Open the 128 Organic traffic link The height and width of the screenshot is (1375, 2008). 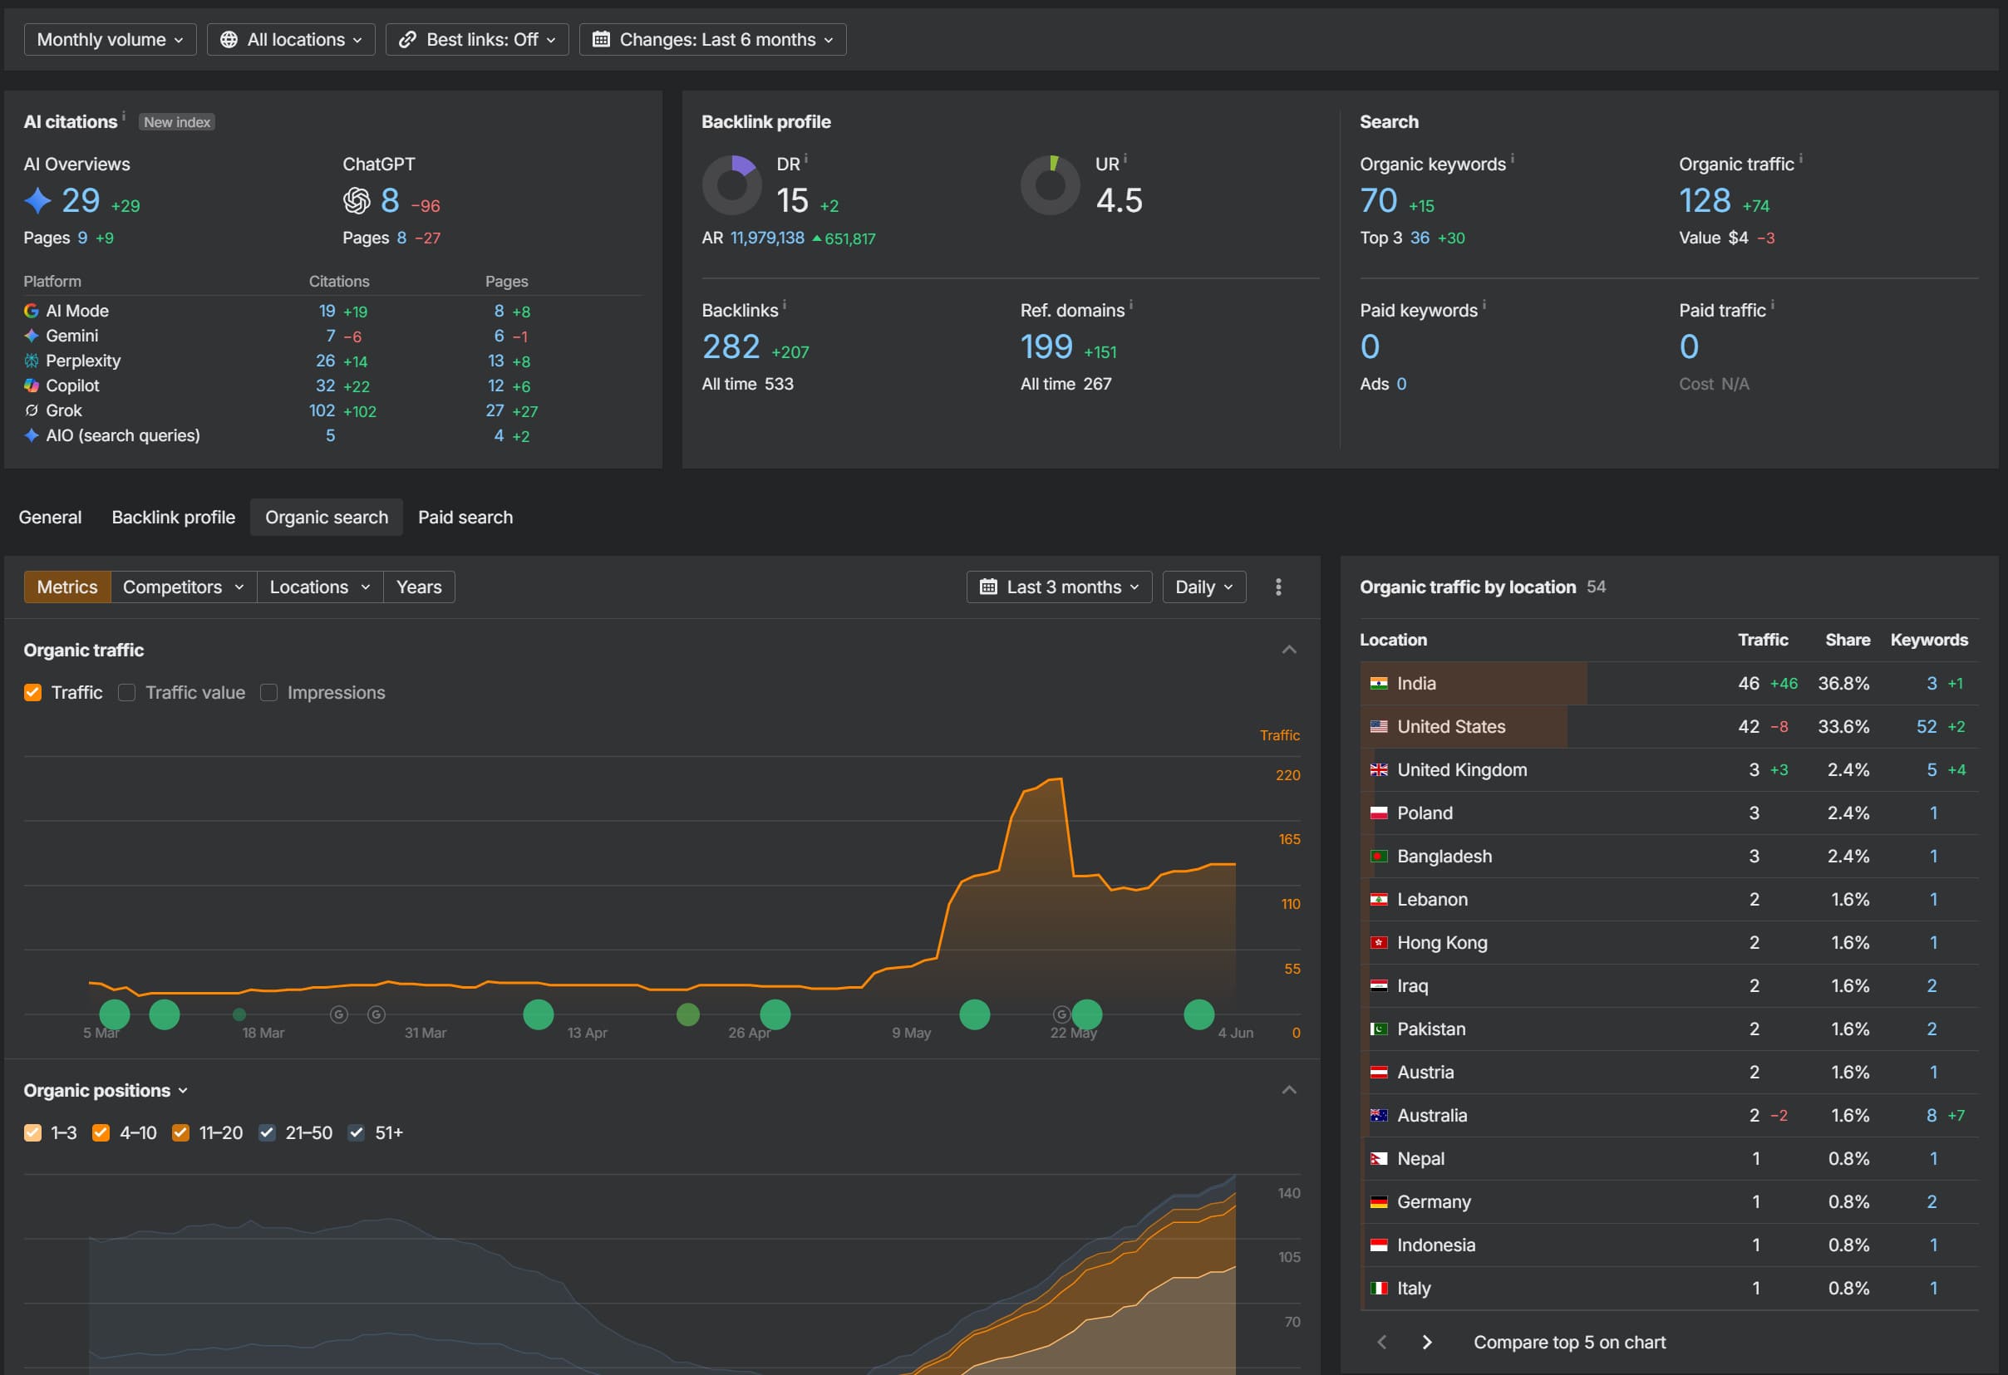tap(1705, 201)
